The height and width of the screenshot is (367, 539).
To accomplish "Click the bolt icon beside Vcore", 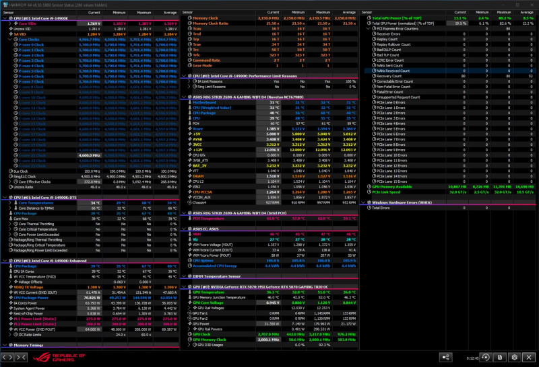I will [x=190, y=128].
